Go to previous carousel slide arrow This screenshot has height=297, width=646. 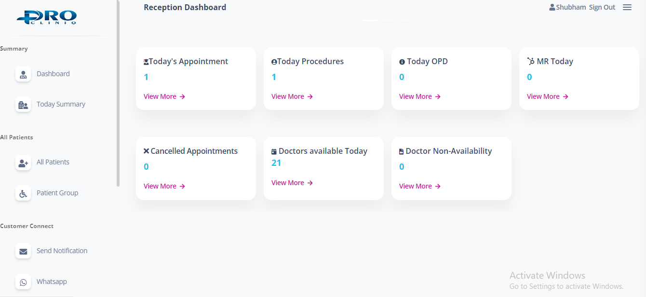[174, 33]
